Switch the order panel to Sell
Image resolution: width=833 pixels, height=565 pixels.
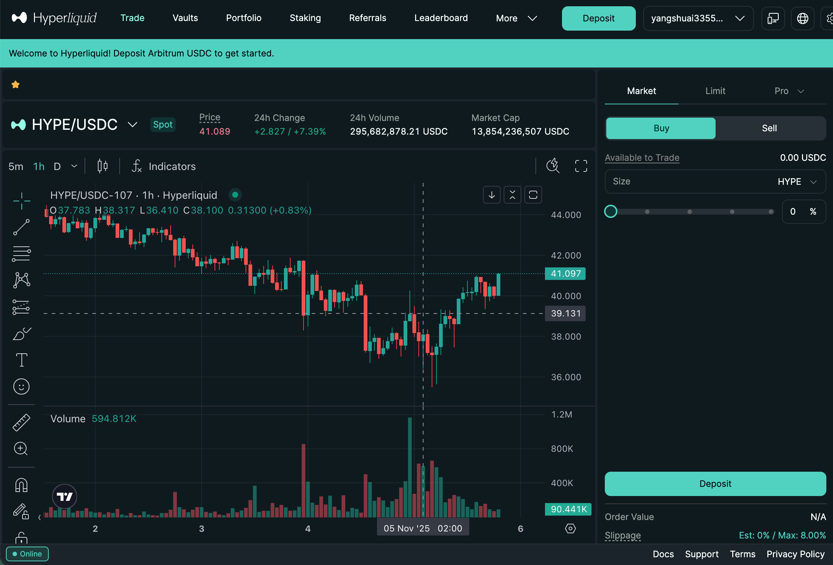(x=769, y=128)
